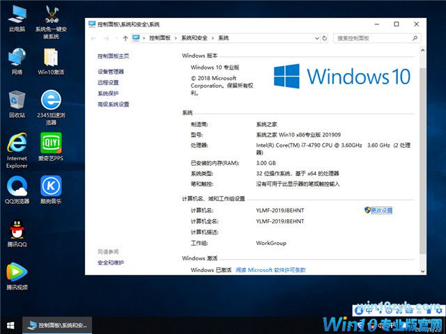Image resolution: width=446 pixels, height=334 pixels.
Task: Launch 酷狗音乐 desktop shortcut
Action: [51, 190]
